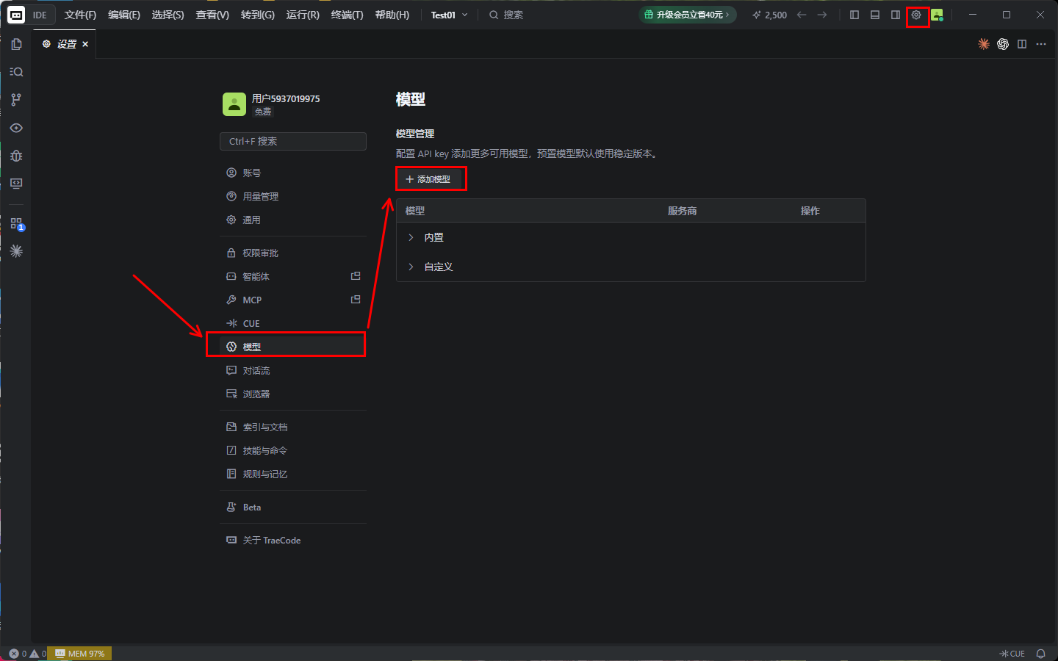This screenshot has height=661, width=1058.
Task: Select 用量管理 in settings sidebar
Action: coord(293,196)
